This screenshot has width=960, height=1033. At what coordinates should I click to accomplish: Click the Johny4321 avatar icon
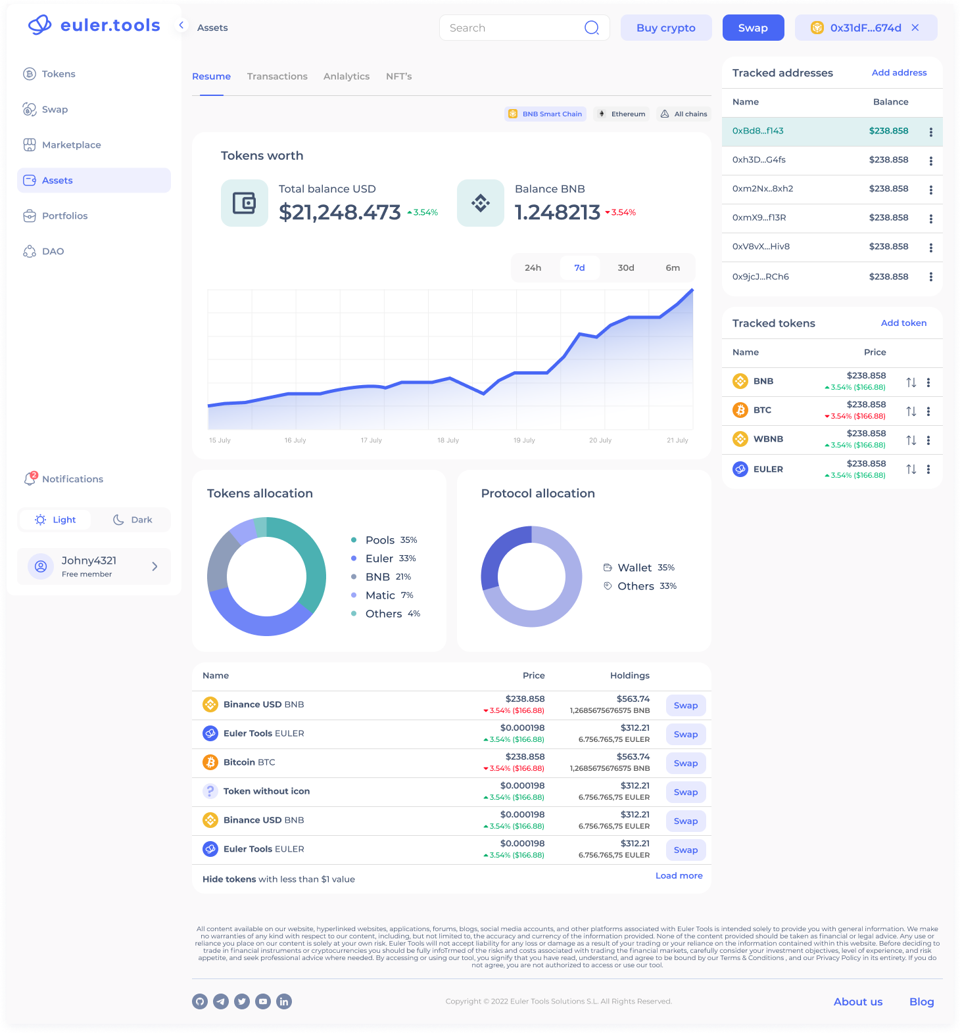click(x=41, y=566)
